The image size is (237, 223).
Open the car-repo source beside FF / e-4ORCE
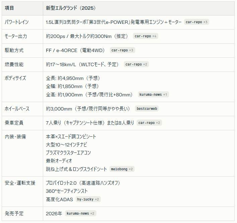click(123, 50)
